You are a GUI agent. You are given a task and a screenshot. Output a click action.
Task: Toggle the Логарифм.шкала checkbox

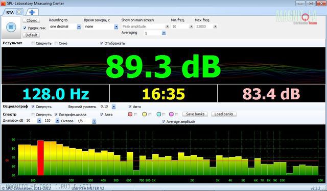[x=56, y=114]
